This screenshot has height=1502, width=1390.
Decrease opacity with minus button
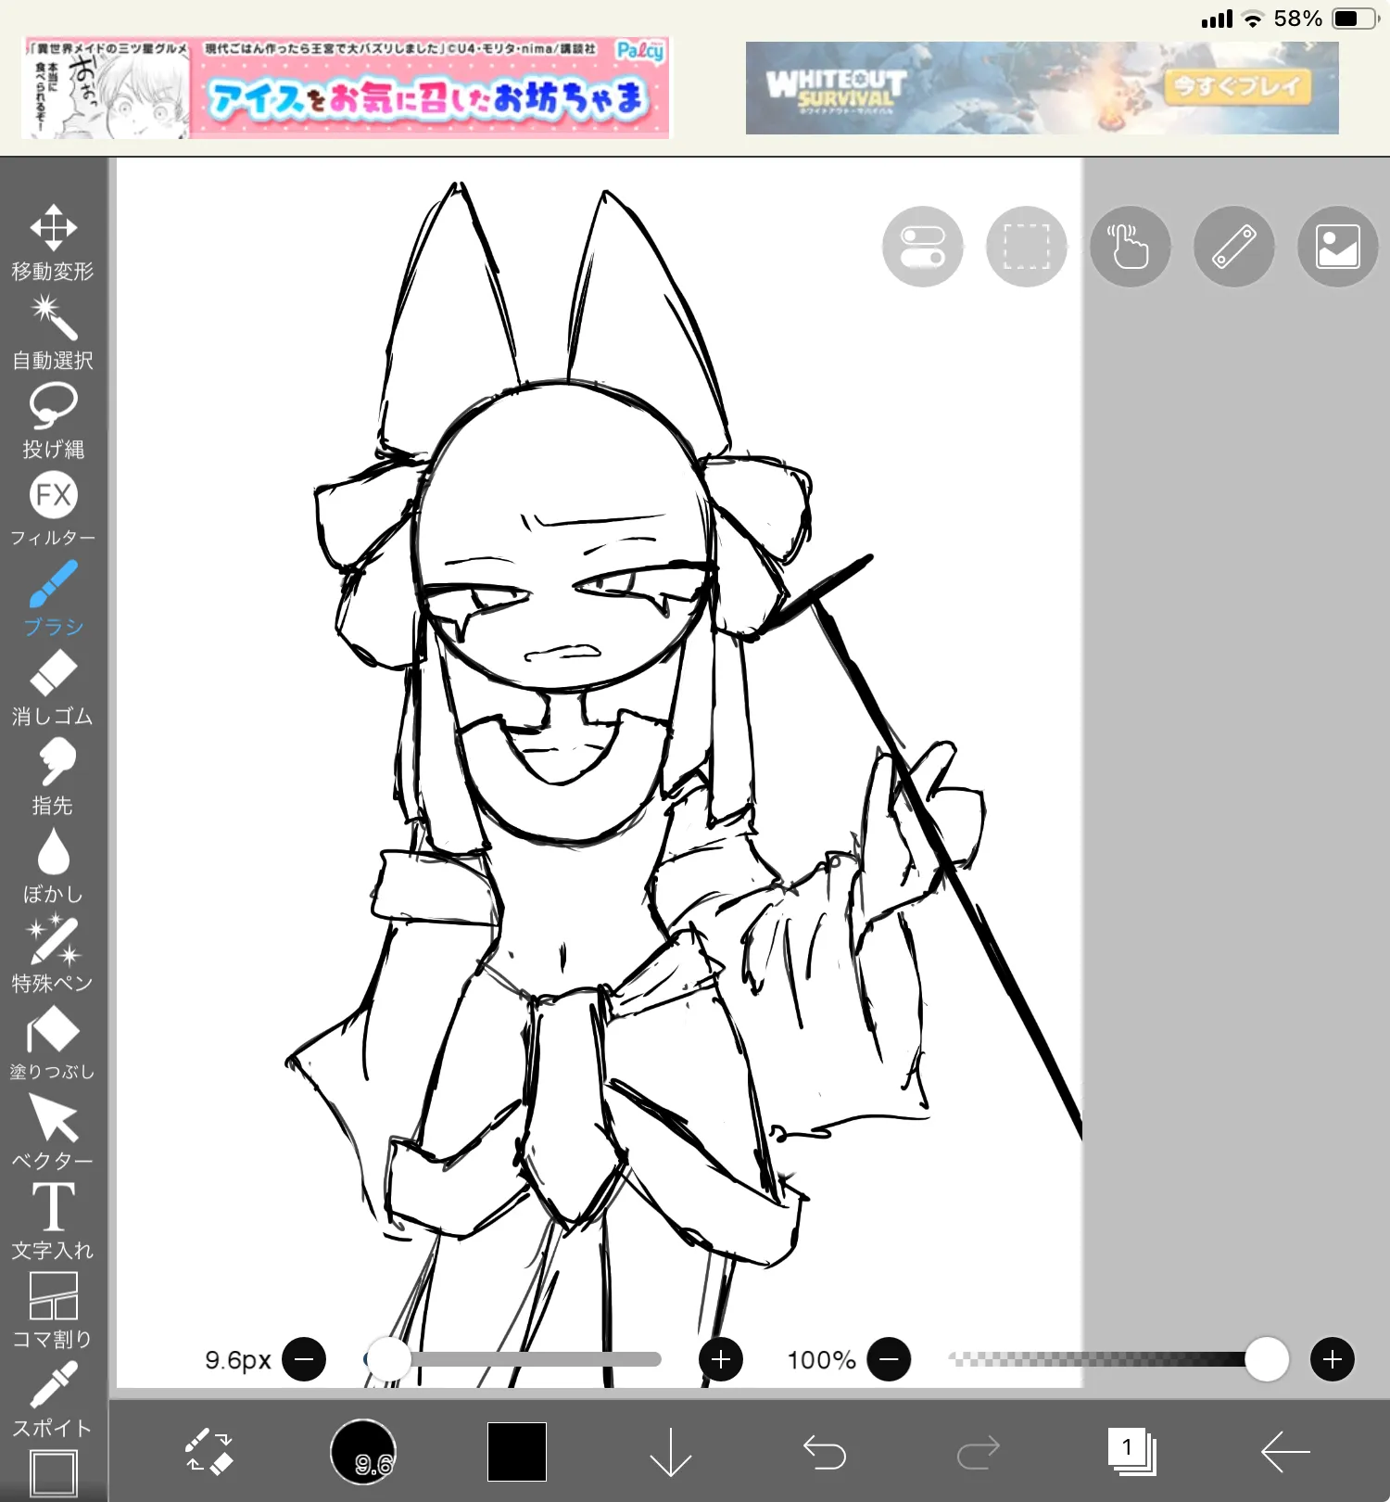click(889, 1359)
